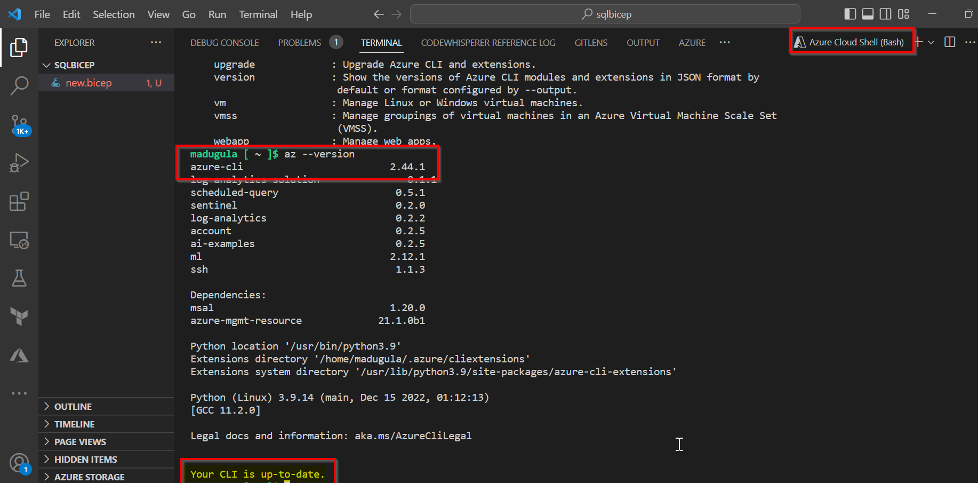Viewport: 978px width, 483px height.
Task: Open the Testing flask icon
Action: (19, 278)
